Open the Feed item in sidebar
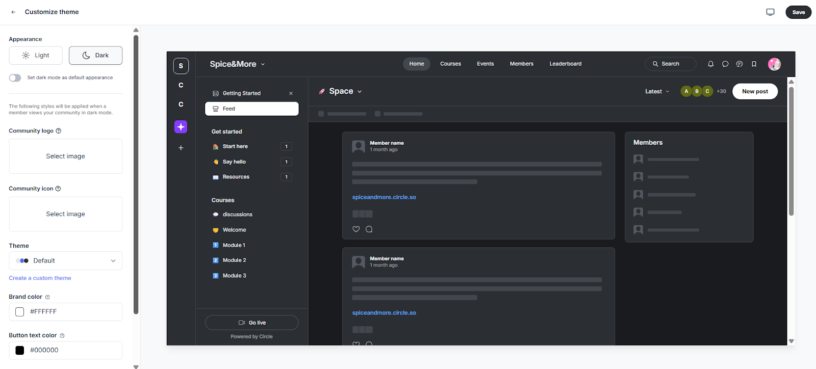This screenshot has height=369, width=816. point(252,109)
